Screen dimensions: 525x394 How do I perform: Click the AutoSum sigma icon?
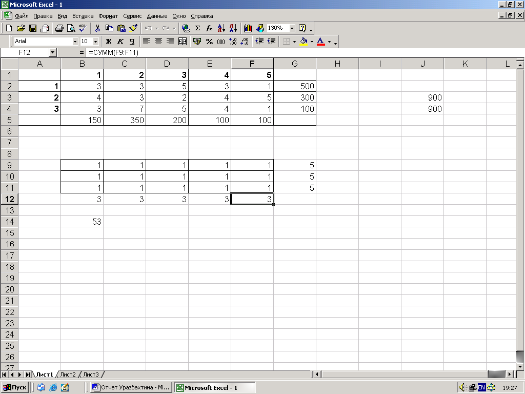coord(197,28)
